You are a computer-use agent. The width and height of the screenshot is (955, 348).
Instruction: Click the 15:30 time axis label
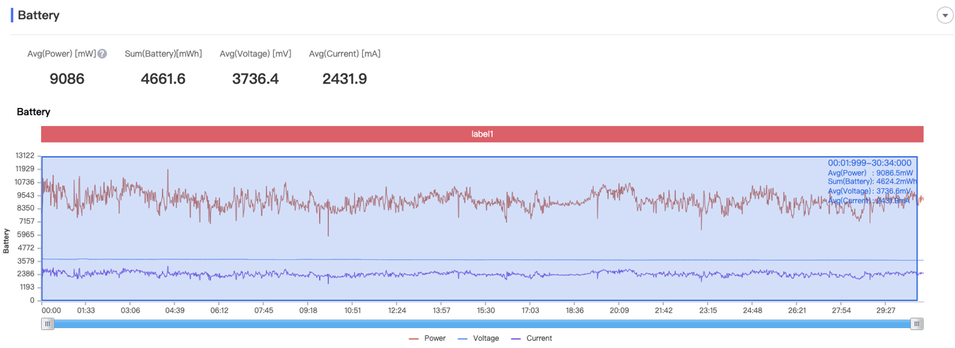pyautogui.click(x=485, y=310)
